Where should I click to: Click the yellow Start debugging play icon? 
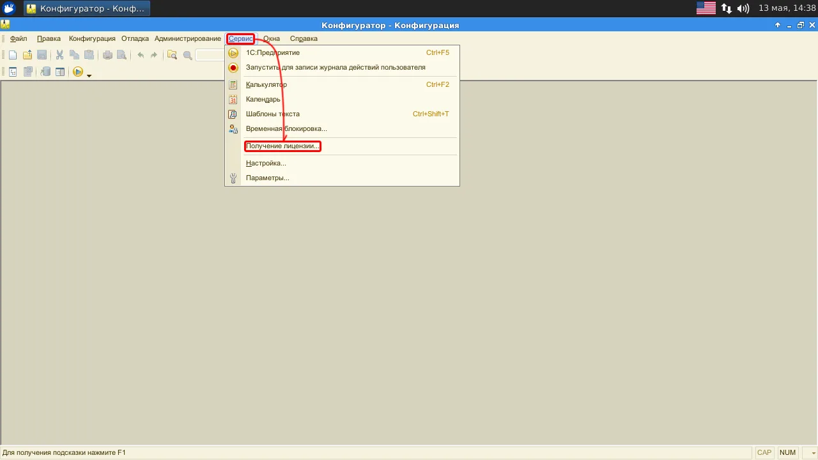78,72
